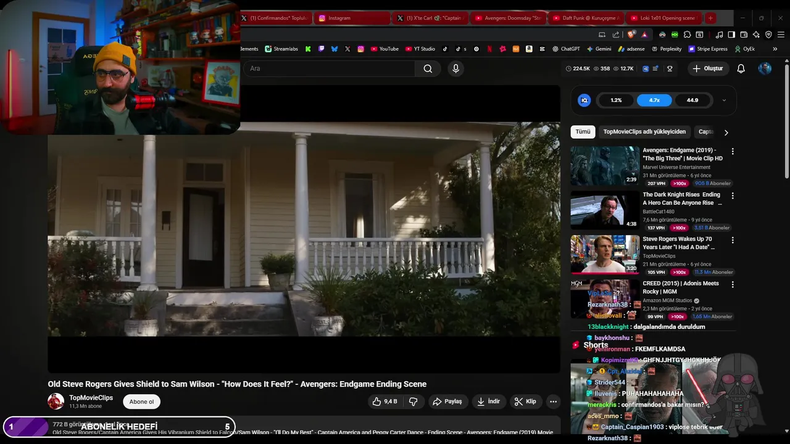
Task: Click the share page icon in address bar
Action: coord(616,35)
